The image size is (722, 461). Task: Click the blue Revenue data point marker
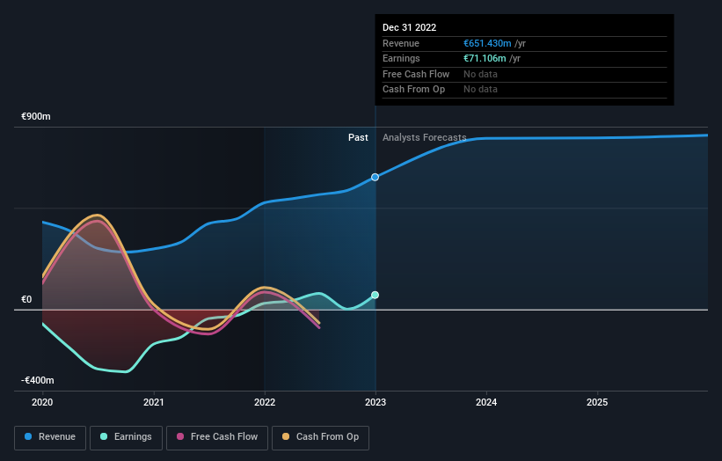375,178
